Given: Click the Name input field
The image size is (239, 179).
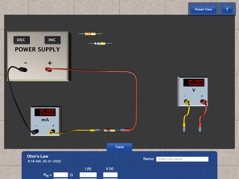Looking at the screenshot, I should coord(182,159).
